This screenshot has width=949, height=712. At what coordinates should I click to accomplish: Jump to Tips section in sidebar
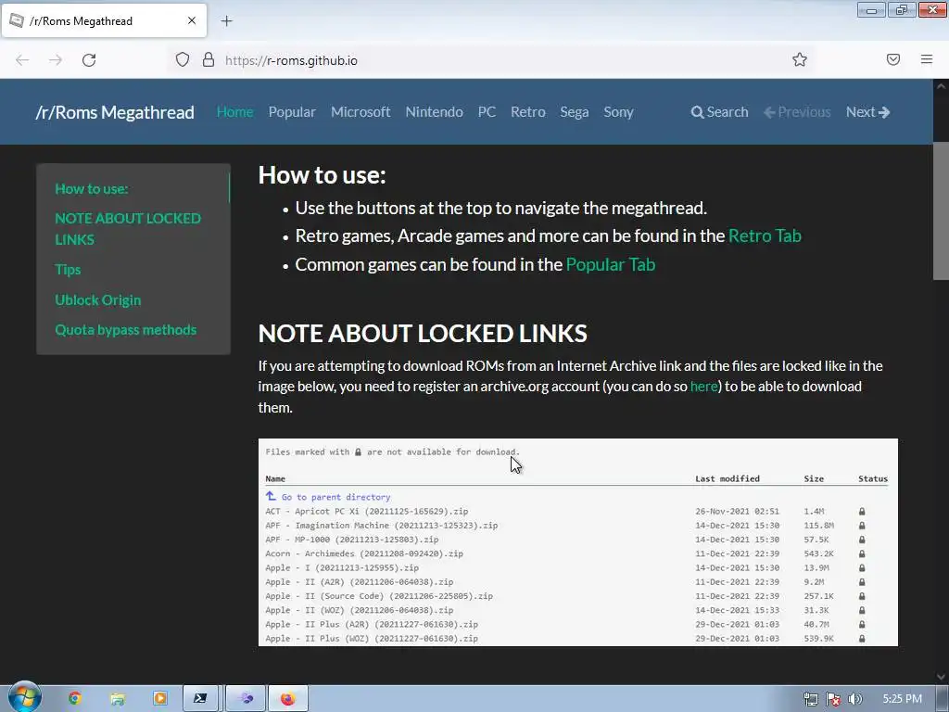coord(68,270)
